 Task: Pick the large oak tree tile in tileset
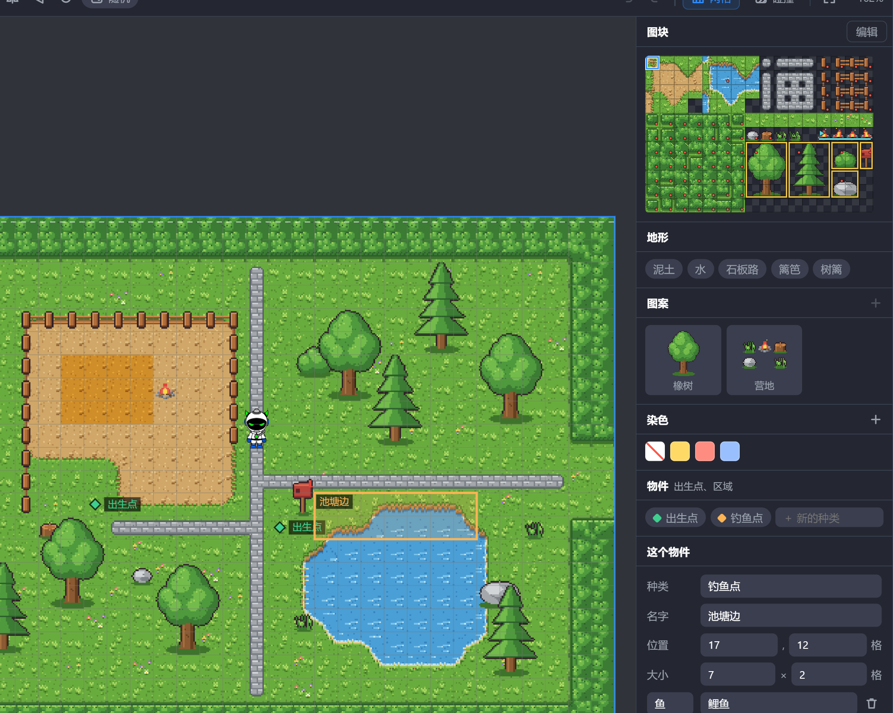pyautogui.click(x=766, y=169)
